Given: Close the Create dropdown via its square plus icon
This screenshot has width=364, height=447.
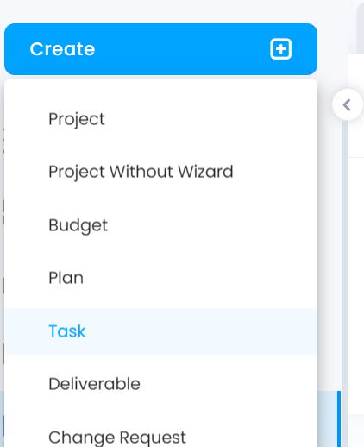Looking at the screenshot, I should [280, 49].
